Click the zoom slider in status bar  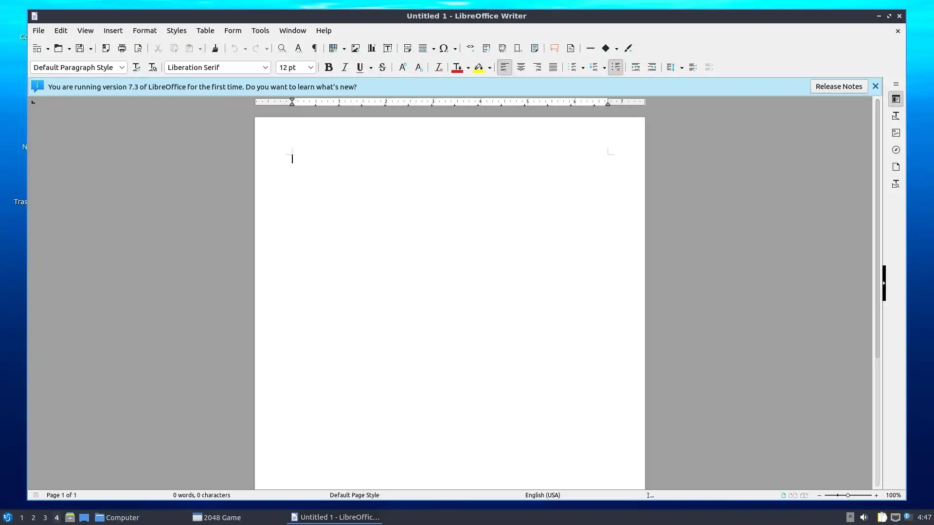click(847, 495)
